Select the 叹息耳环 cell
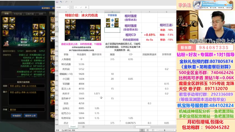Viewport: 235px width, 132px height. tap(66, 118)
